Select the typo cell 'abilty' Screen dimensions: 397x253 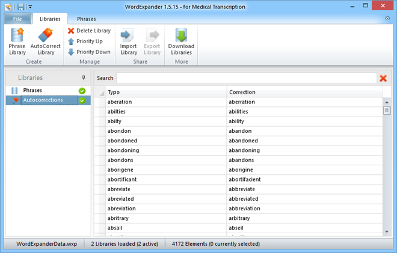tap(166, 121)
